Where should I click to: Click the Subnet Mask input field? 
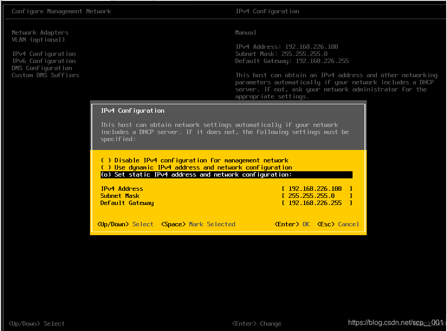tap(317, 196)
